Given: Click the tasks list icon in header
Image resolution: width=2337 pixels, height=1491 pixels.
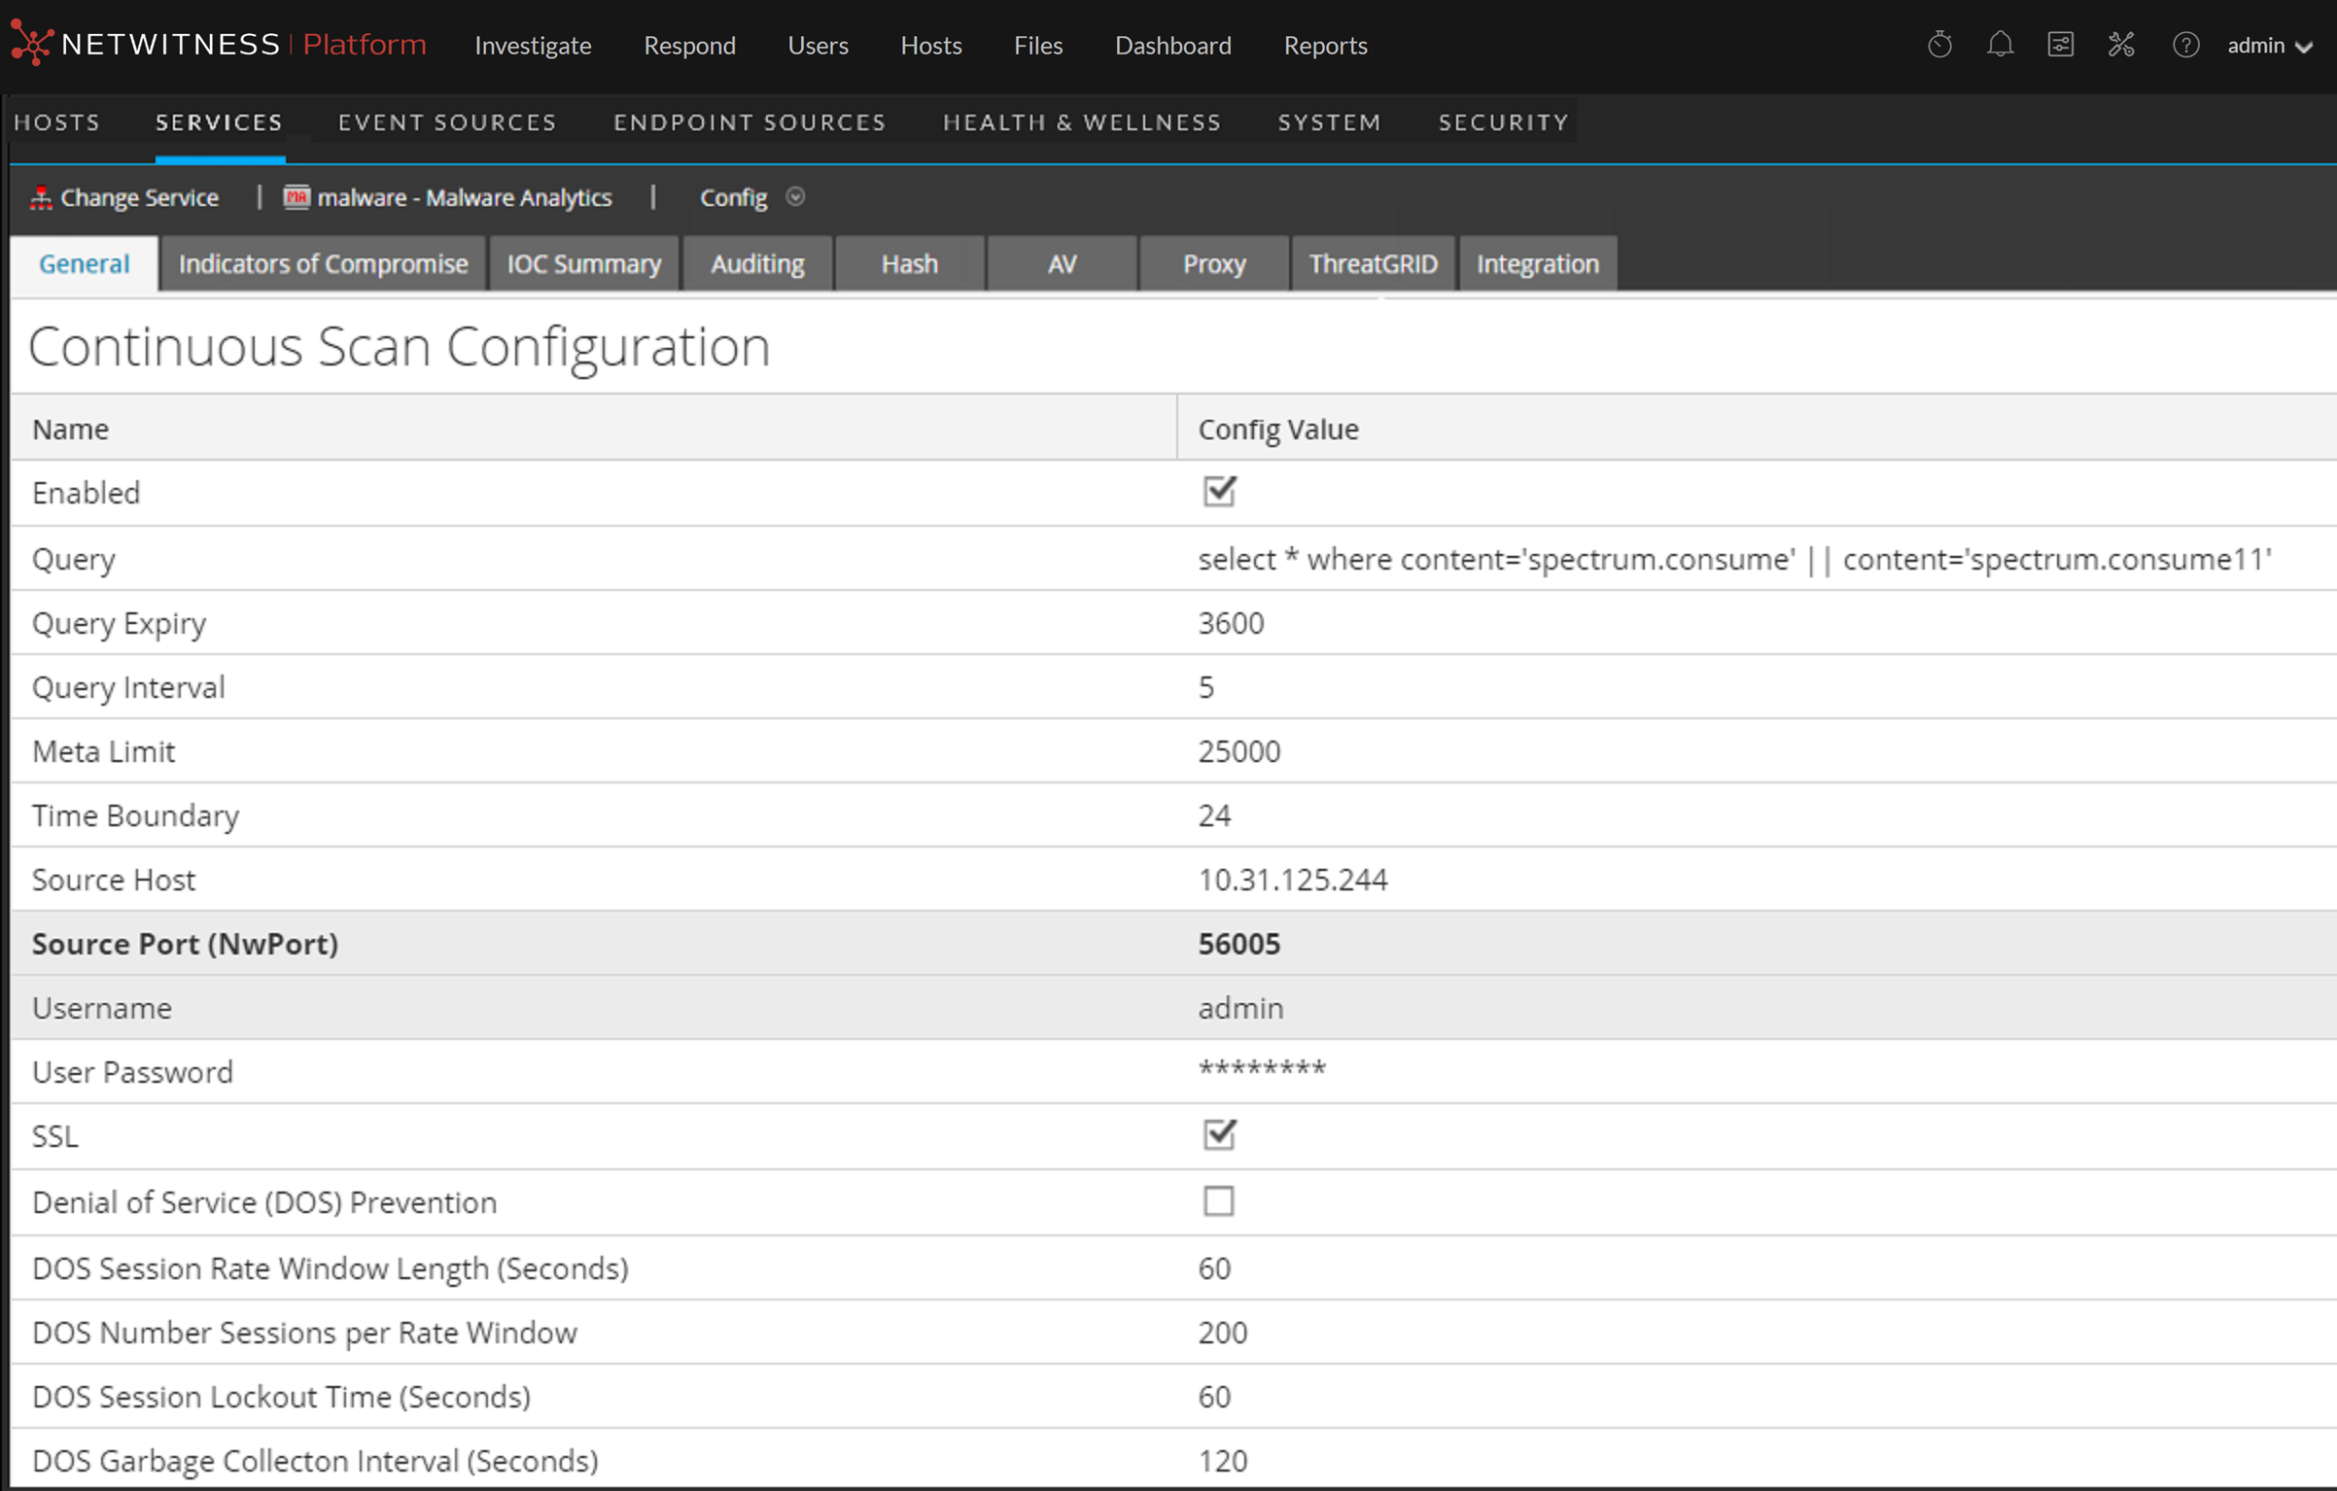Looking at the screenshot, I should pos(2060,45).
